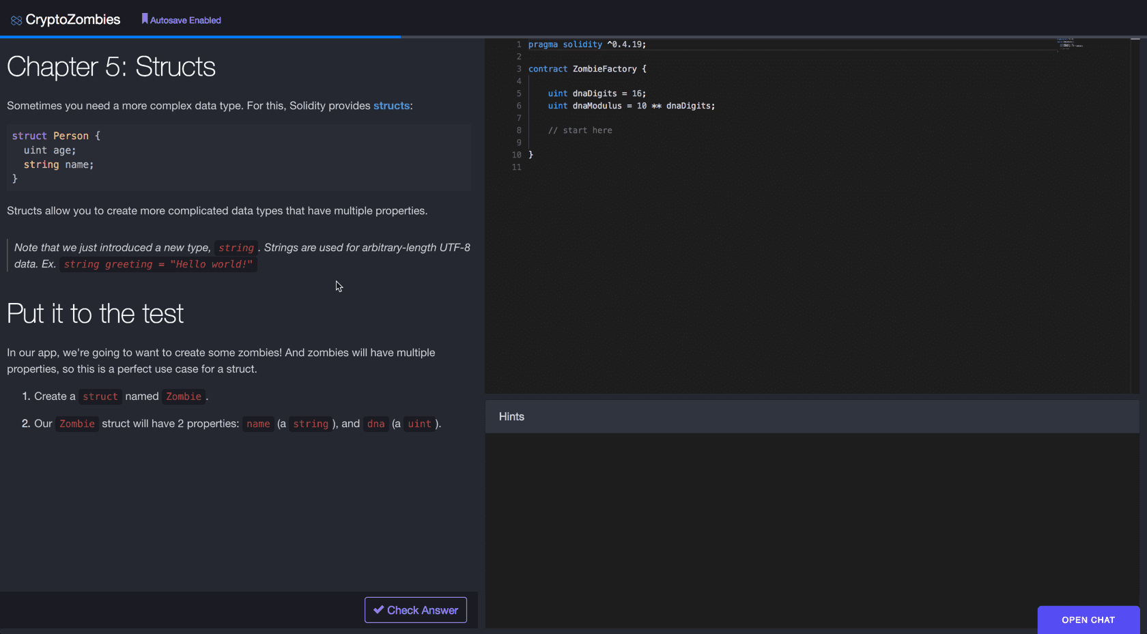Click the 'Chapter 5: Structs' heading

111,67
